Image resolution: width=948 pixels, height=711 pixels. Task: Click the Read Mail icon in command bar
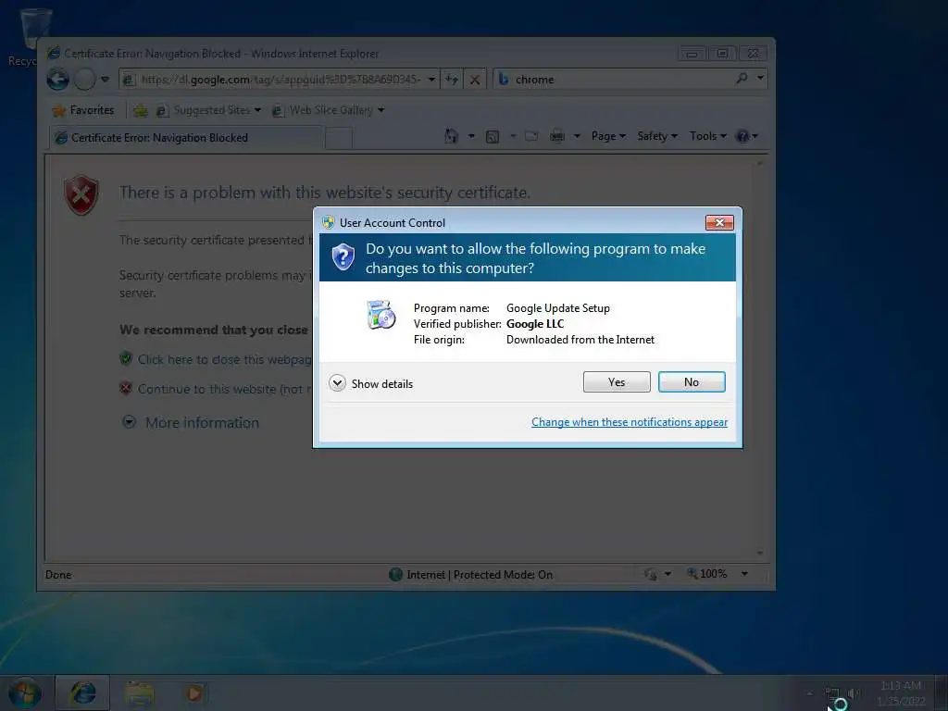tap(531, 136)
